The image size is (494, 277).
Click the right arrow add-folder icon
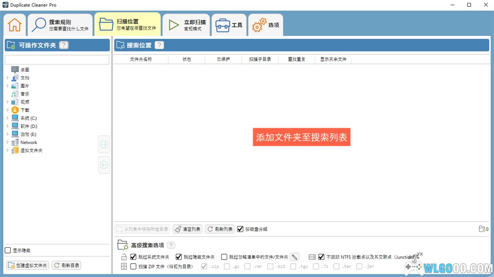pos(104,144)
